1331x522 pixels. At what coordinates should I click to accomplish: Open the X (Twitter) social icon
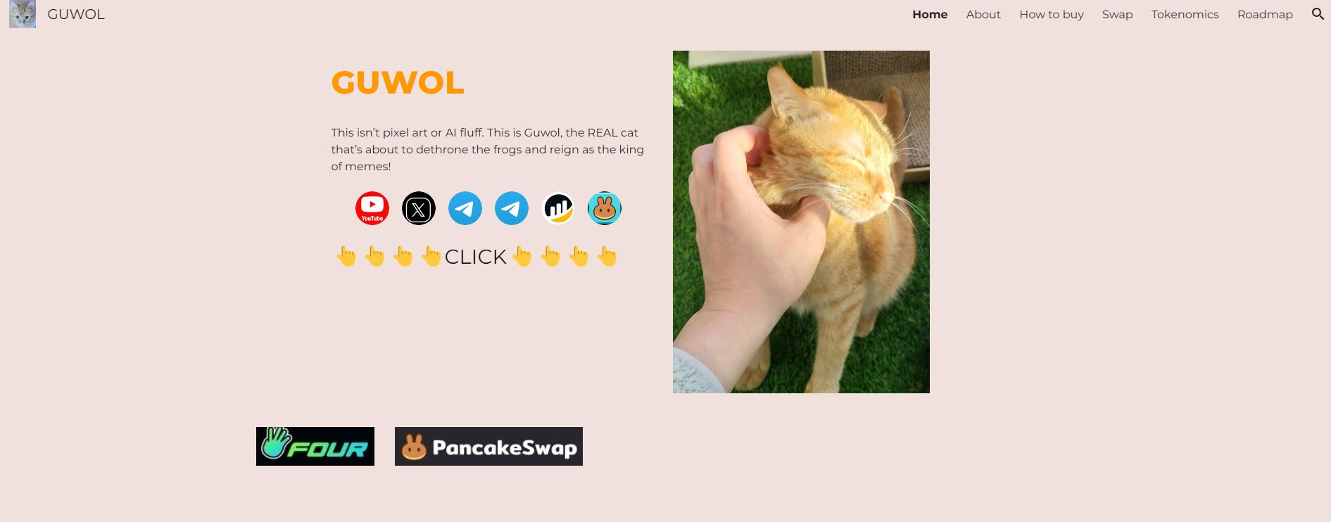pos(419,208)
